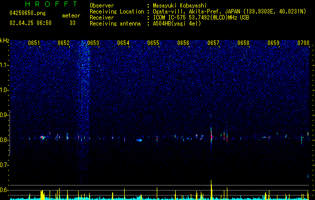
Task: Click the kHz axis unit label
Action: [x=5, y=40]
